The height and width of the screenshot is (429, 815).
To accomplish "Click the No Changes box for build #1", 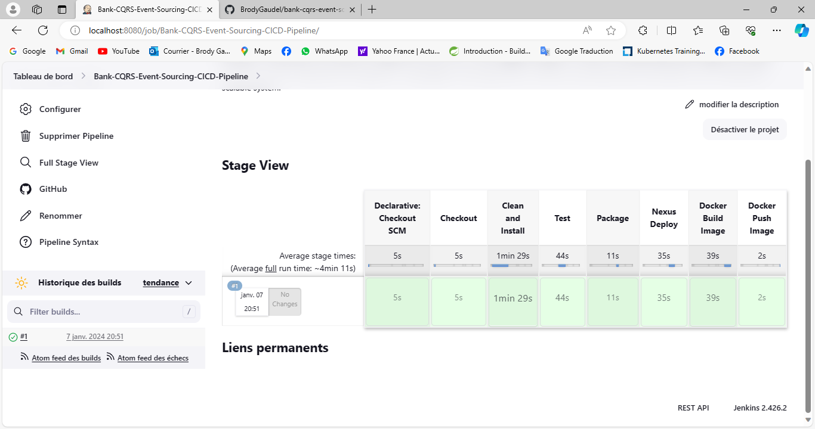I will (285, 301).
